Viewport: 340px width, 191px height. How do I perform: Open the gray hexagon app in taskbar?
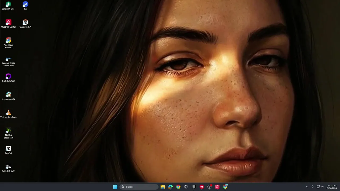click(x=186, y=187)
